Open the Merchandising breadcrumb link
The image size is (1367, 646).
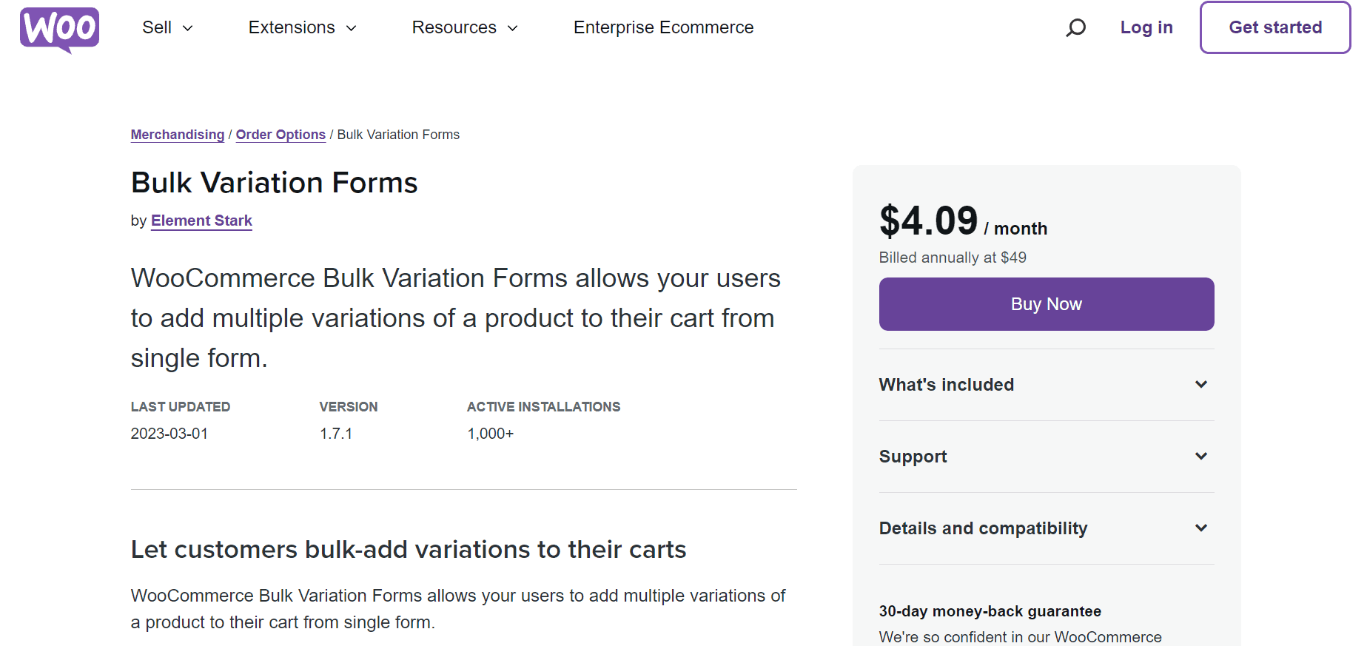(178, 135)
